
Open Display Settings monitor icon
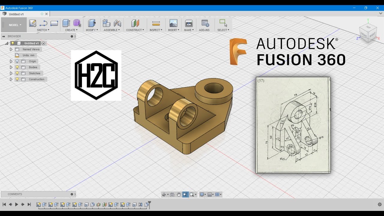pos(202,194)
